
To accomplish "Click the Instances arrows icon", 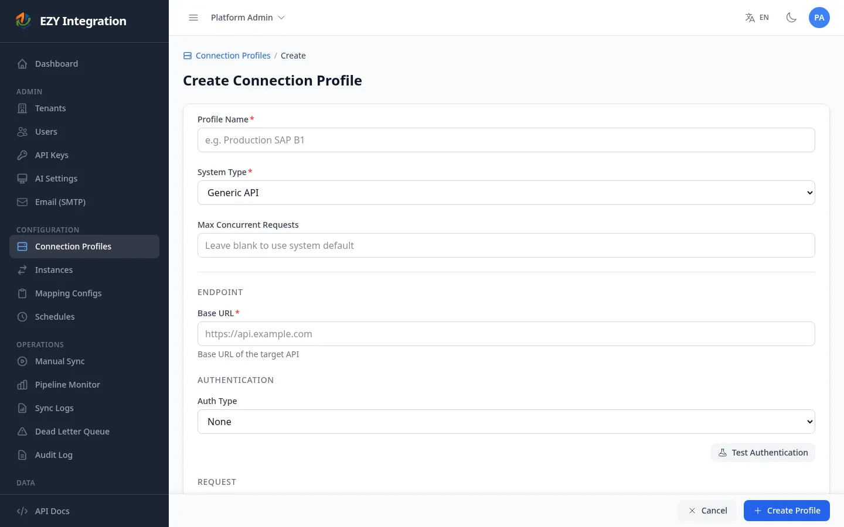I will (x=22, y=270).
